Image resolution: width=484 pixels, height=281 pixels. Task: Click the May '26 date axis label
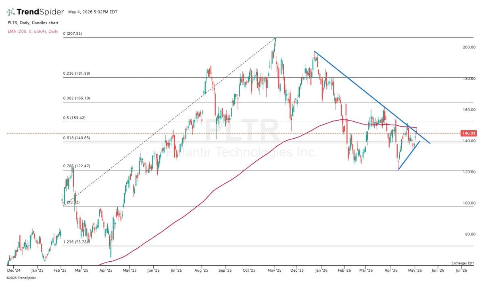click(x=415, y=271)
